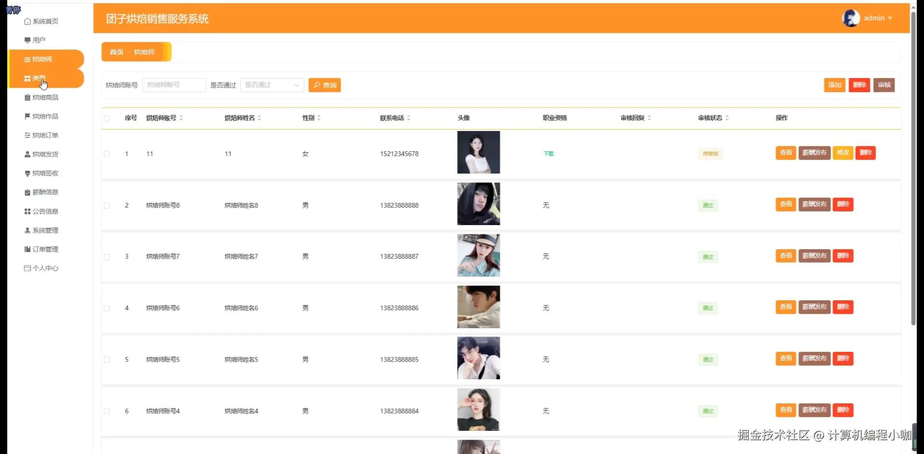The width and height of the screenshot is (924, 454).
Task: Sort by 烘焙师账号 column arrows
Action: pyautogui.click(x=181, y=118)
